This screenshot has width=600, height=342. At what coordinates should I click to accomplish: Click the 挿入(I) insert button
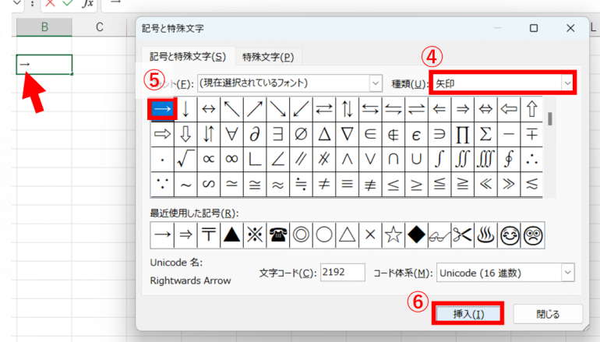[468, 314]
